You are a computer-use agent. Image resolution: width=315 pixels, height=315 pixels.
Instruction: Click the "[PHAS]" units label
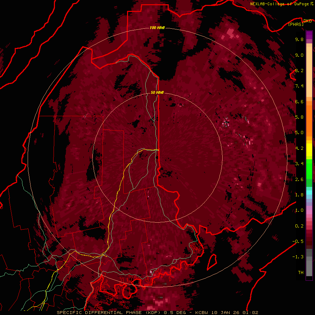[296, 24]
